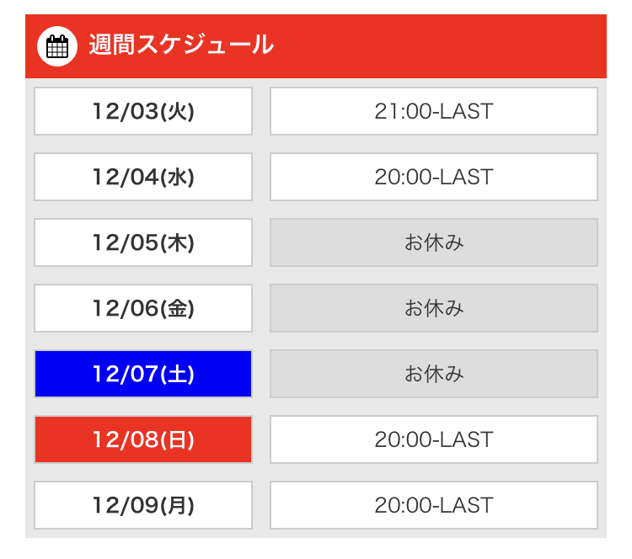Select the 12/06(金) date cell
Viewport: 632px width, 559px height.
click(x=143, y=308)
